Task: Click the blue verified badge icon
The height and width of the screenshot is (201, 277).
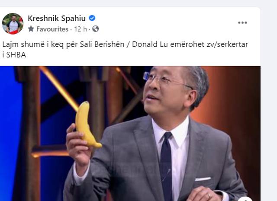Action: point(92,18)
